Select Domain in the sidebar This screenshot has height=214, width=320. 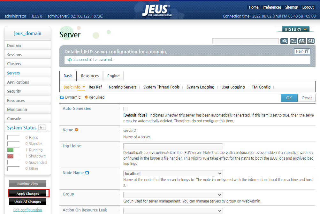pyautogui.click(x=27, y=45)
